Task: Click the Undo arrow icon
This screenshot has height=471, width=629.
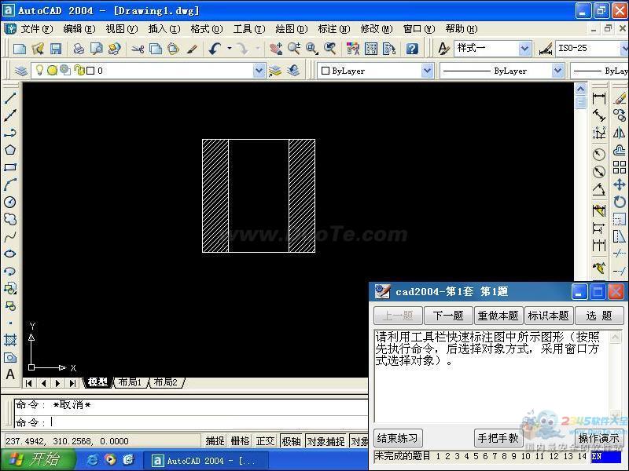Action: pyautogui.click(x=215, y=49)
